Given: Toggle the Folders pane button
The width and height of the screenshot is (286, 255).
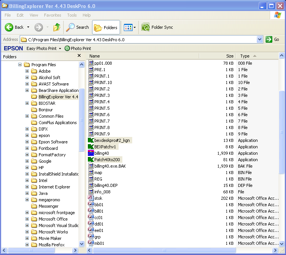Looking at the screenshot, I should coord(106,28).
